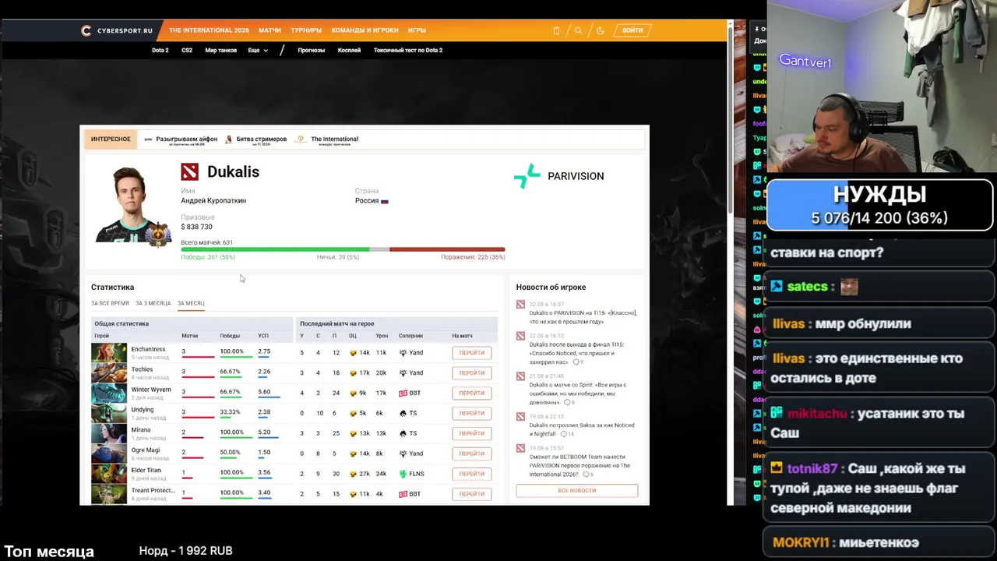Open the Токсичный тест по Dota 2 link
Image resolution: width=997 pixels, height=561 pixels.
point(407,50)
